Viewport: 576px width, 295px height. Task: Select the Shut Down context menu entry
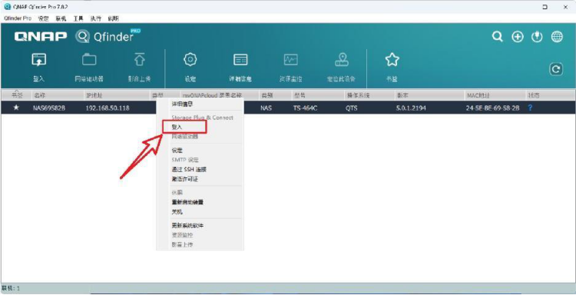pyautogui.click(x=177, y=212)
